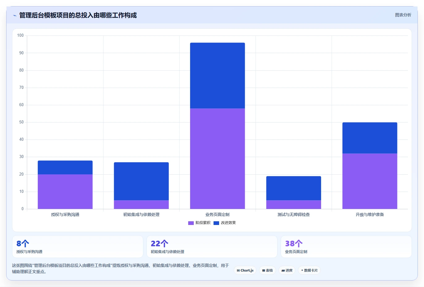Click the 升级与维护准备 x-axis label
This screenshot has height=287, width=424.
370,214
